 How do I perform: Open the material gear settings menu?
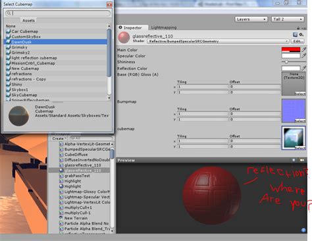(301, 35)
